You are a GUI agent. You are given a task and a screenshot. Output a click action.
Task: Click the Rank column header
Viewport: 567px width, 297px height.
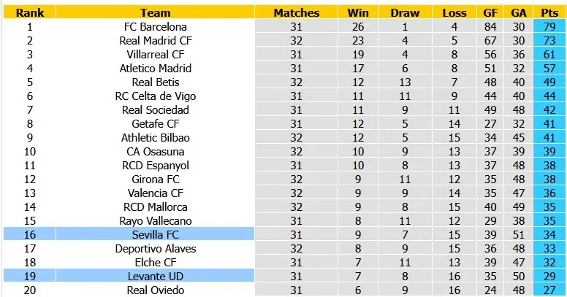[x=30, y=12]
